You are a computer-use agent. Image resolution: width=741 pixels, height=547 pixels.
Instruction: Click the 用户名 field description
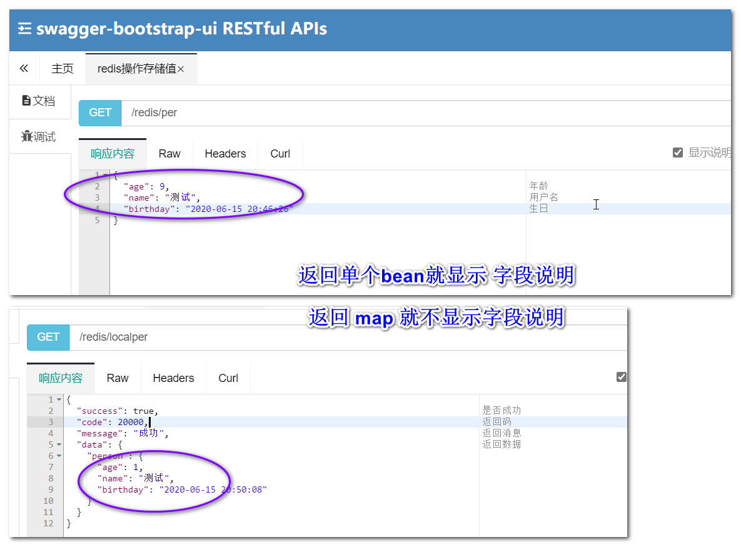coord(543,197)
